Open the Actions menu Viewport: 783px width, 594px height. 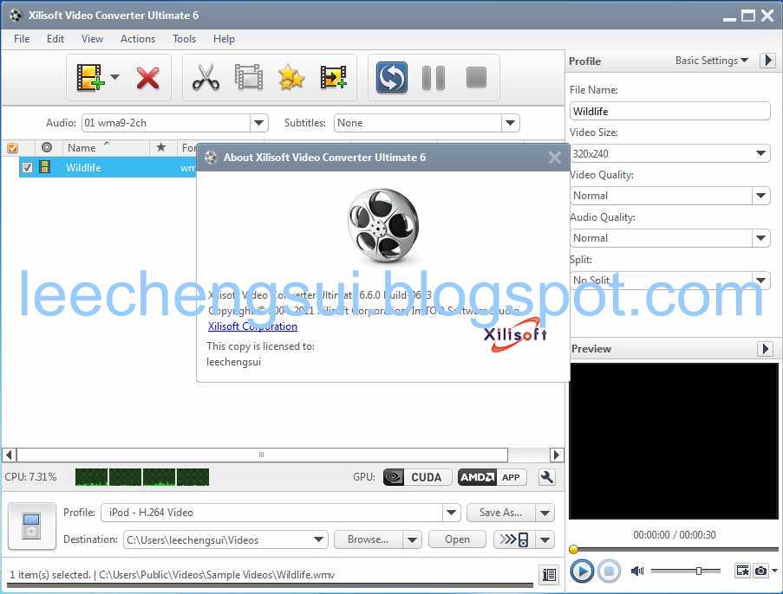click(x=138, y=39)
